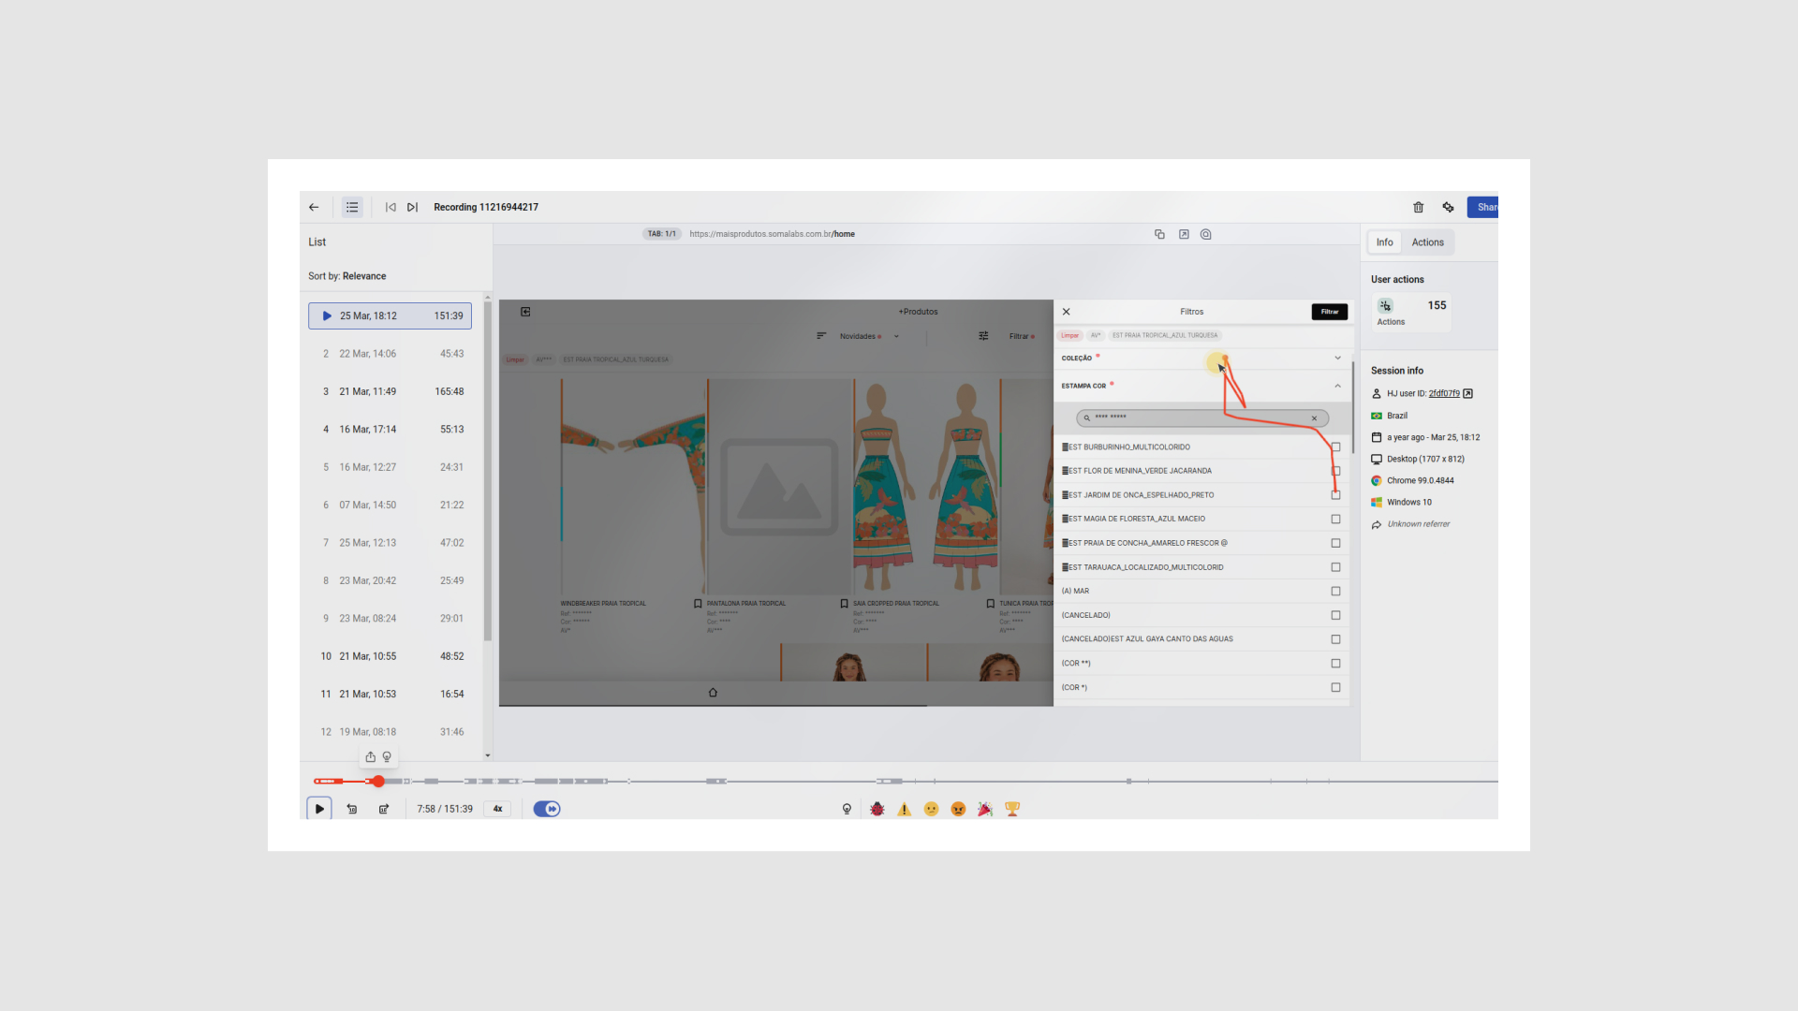1798x1011 pixels.
Task: Open HJ user ID 2fdf07f9 link
Action: [x=1443, y=393]
